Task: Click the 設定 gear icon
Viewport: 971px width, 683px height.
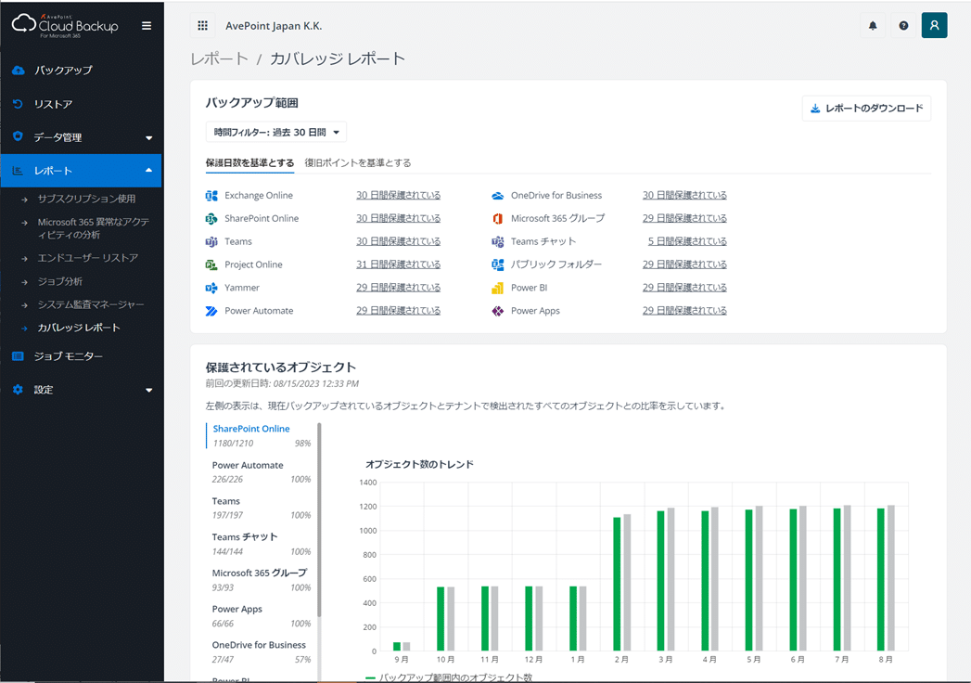Action: click(18, 390)
